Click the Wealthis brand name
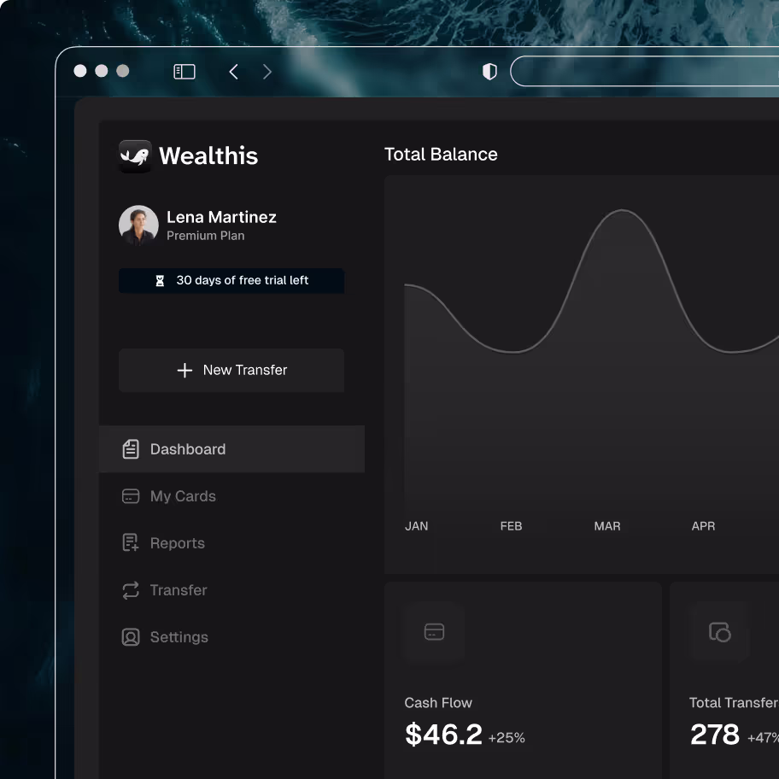 208,155
